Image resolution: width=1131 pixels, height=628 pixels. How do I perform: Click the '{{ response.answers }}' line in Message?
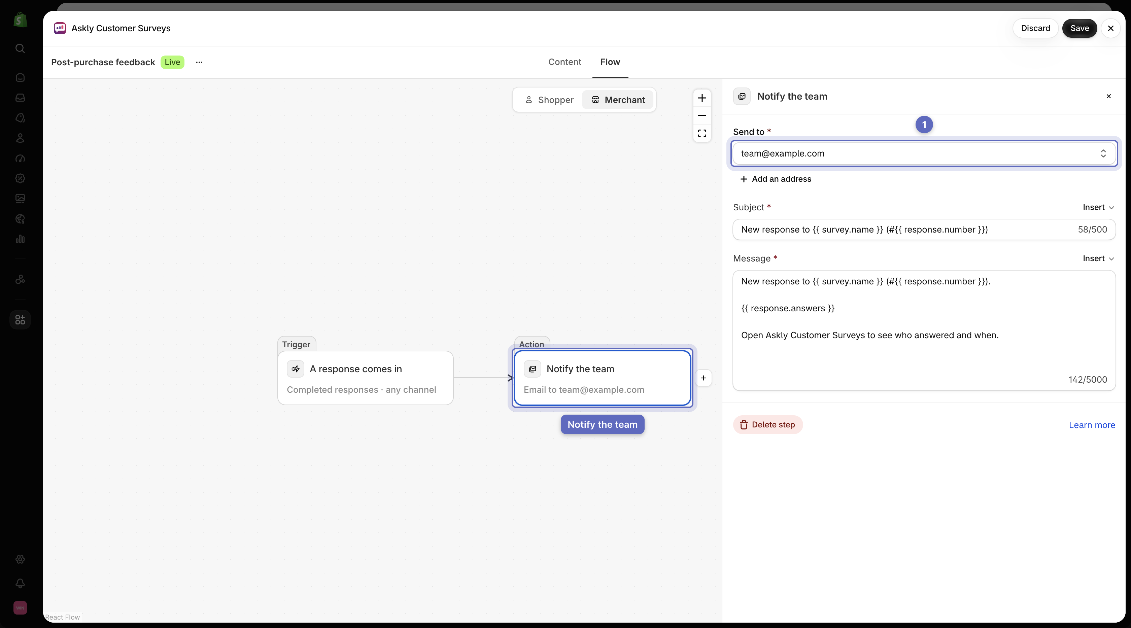(788, 308)
